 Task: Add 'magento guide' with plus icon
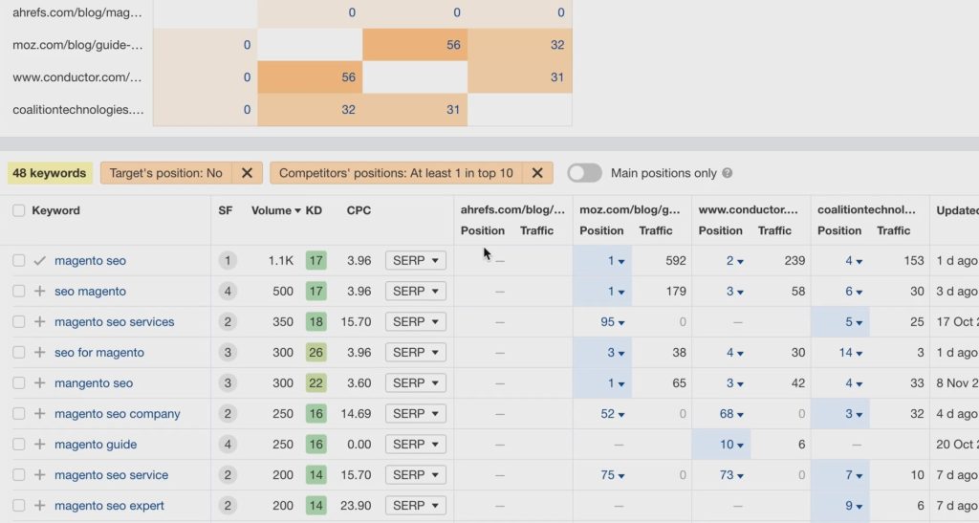click(39, 444)
